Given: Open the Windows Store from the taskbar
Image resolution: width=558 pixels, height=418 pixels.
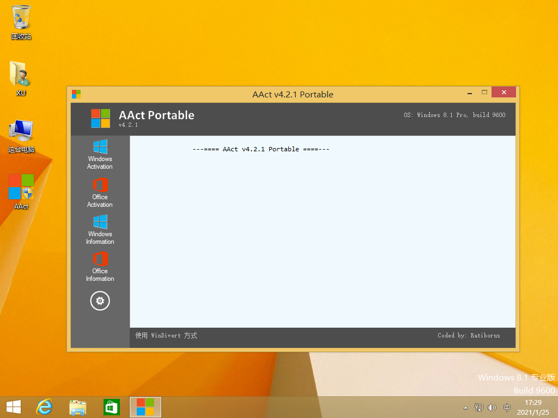Looking at the screenshot, I should point(111,407).
